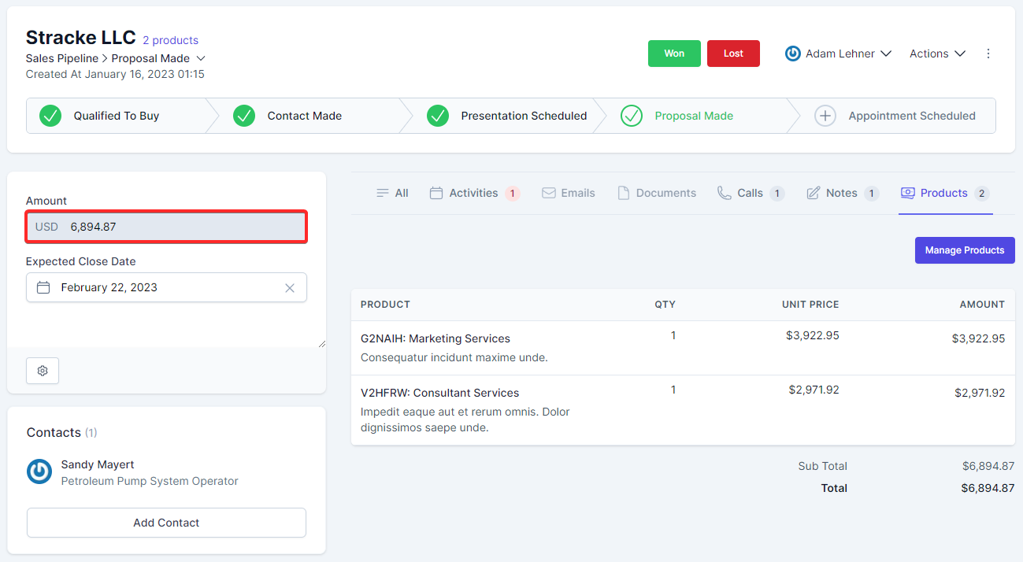
Task: Select the Products tab
Action: pyautogui.click(x=944, y=192)
